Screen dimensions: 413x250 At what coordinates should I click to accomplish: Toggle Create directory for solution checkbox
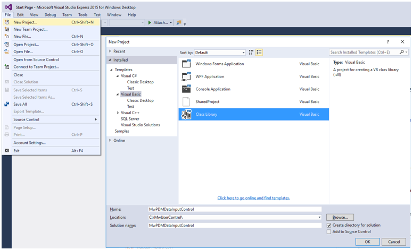pyautogui.click(x=329, y=225)
